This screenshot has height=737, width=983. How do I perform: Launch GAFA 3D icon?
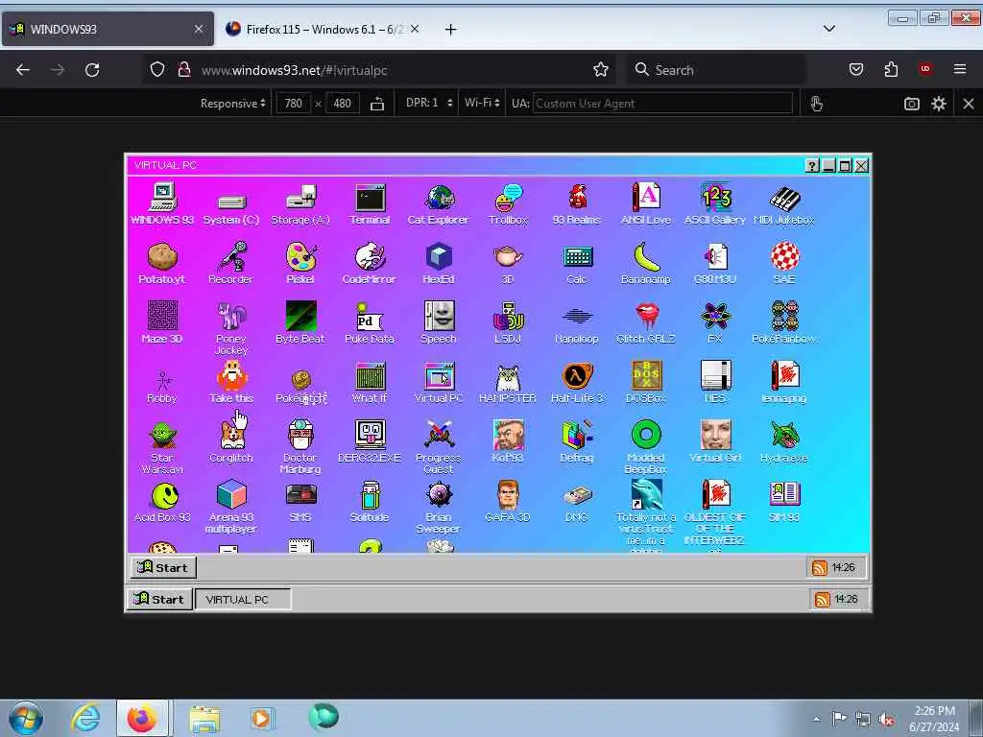[x=508, y=501]
